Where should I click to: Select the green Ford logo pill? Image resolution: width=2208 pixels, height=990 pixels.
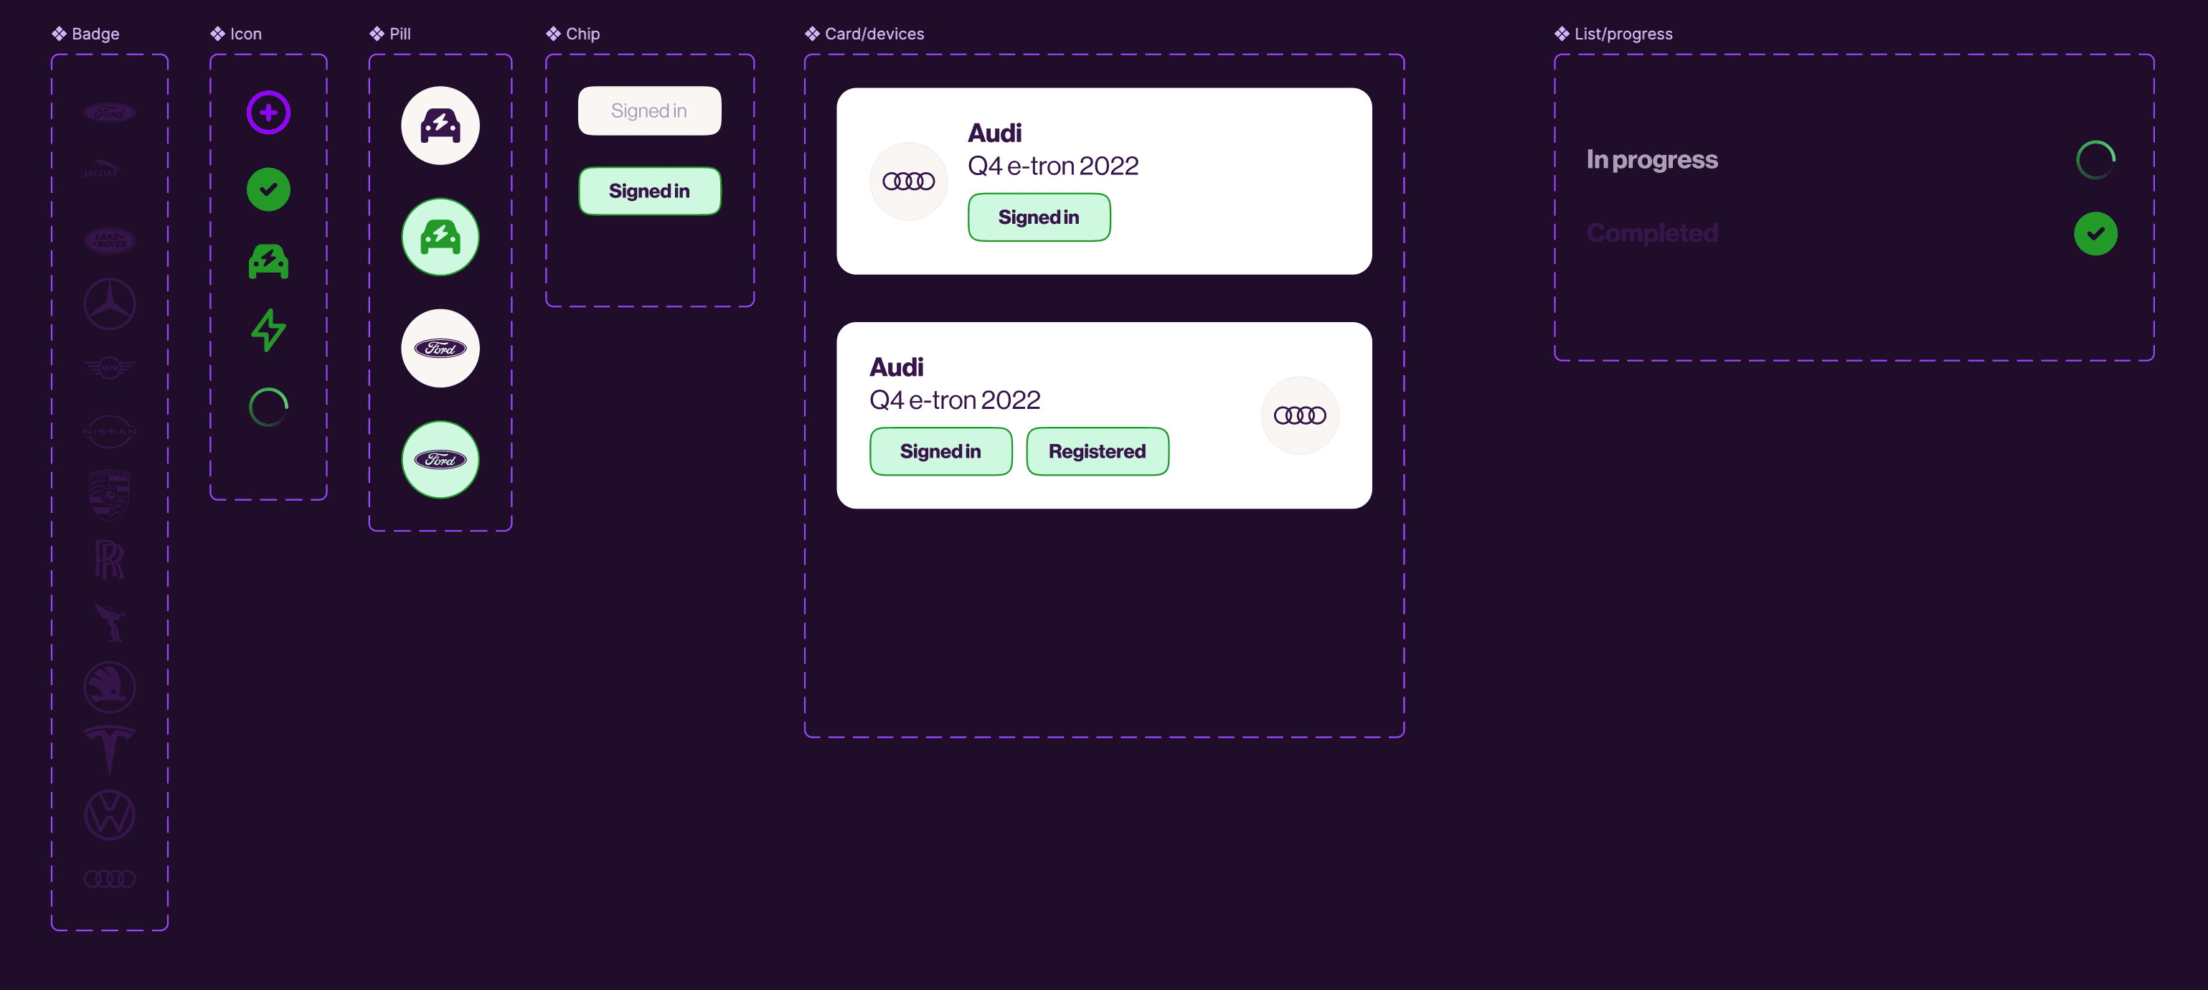[x=440, y=459]
